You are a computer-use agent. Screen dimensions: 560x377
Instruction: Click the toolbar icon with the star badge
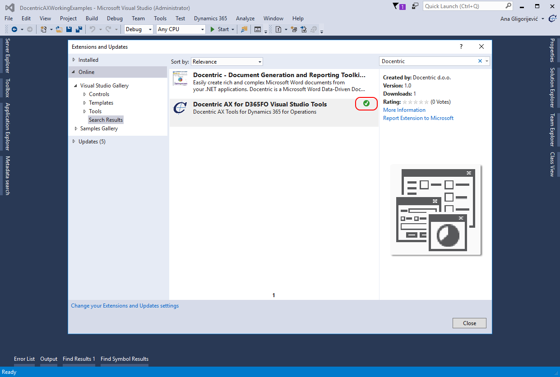[x=294, y=29]
